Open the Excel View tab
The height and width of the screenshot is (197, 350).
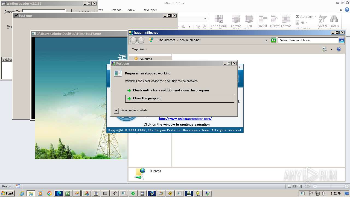point(132,10)
